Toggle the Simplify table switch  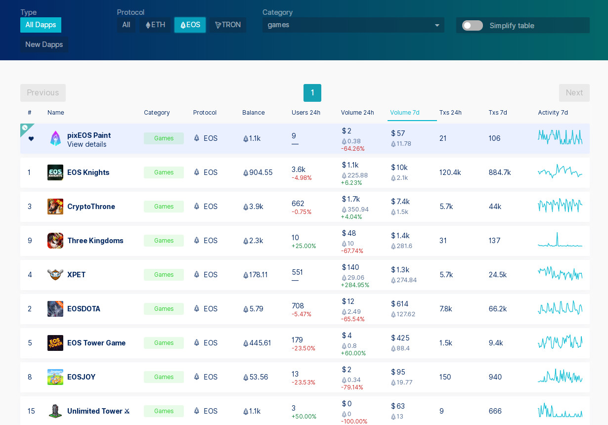point(473,25)
